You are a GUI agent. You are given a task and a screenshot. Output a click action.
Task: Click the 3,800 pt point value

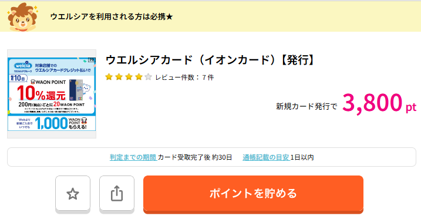click(x=379, y=103)
